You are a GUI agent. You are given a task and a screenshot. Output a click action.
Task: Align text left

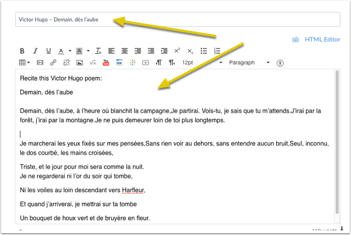112,51
